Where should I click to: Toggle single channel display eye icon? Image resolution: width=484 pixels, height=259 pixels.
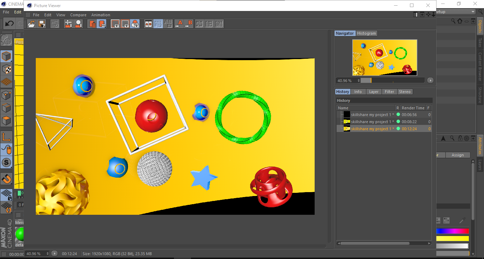tap(115, 24)
